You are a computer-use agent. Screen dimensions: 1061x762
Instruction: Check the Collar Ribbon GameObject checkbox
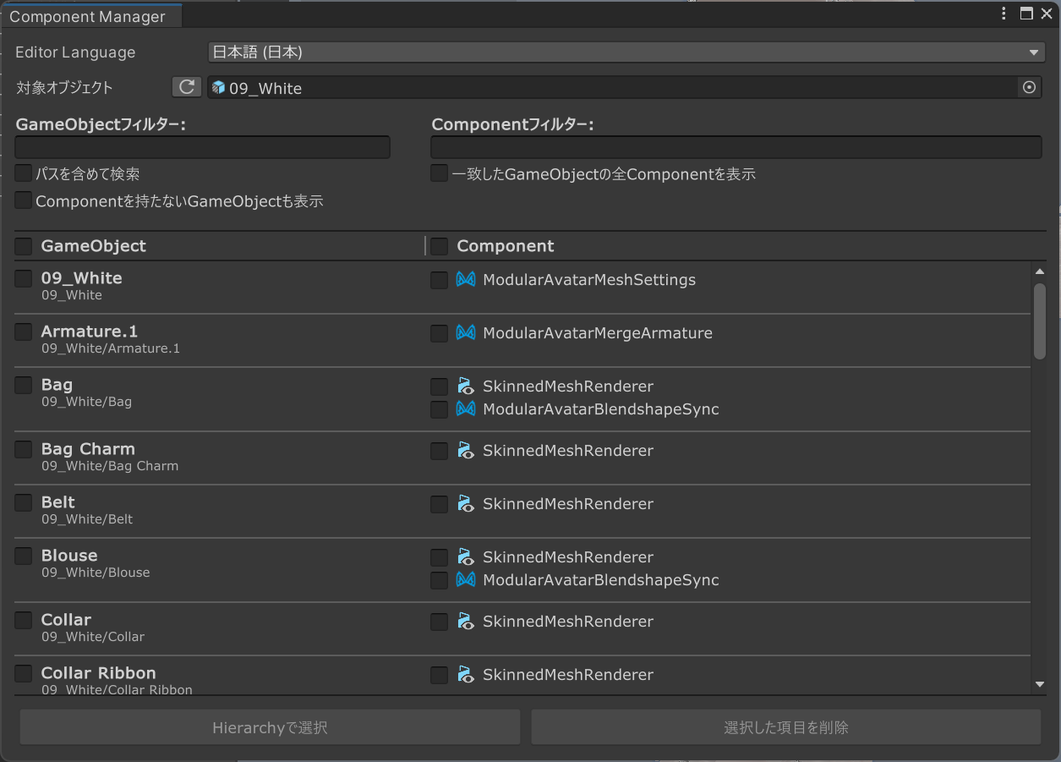pyautogui.click(x=24, y=673)
